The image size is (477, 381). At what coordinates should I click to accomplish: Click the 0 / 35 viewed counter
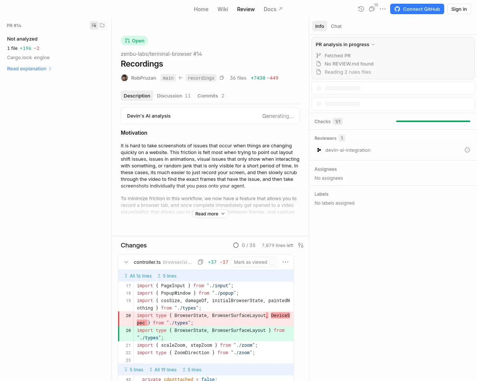point(249,245)
